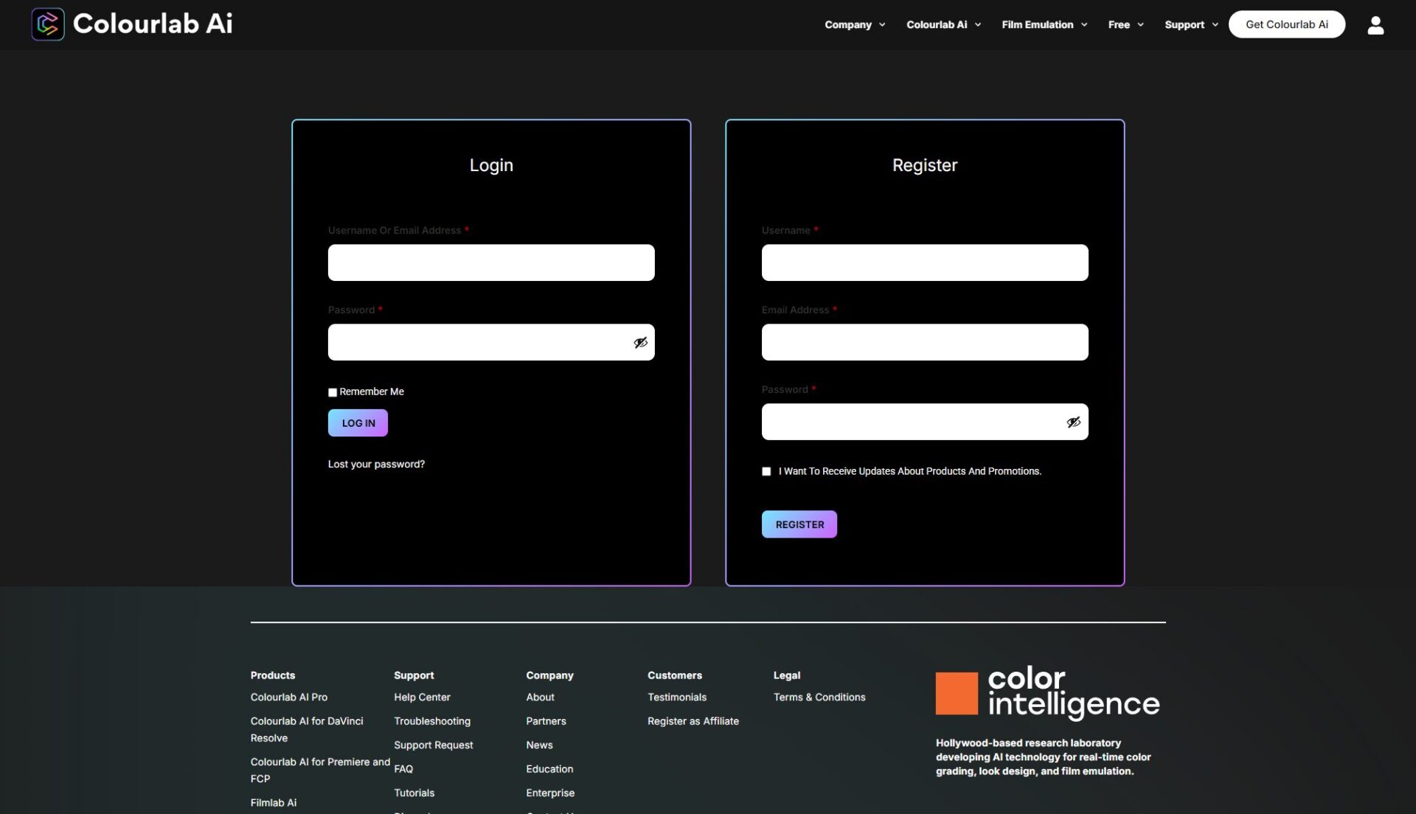Visit the Terms & Conditions page
1416x814 pixels.
[819, 697]
